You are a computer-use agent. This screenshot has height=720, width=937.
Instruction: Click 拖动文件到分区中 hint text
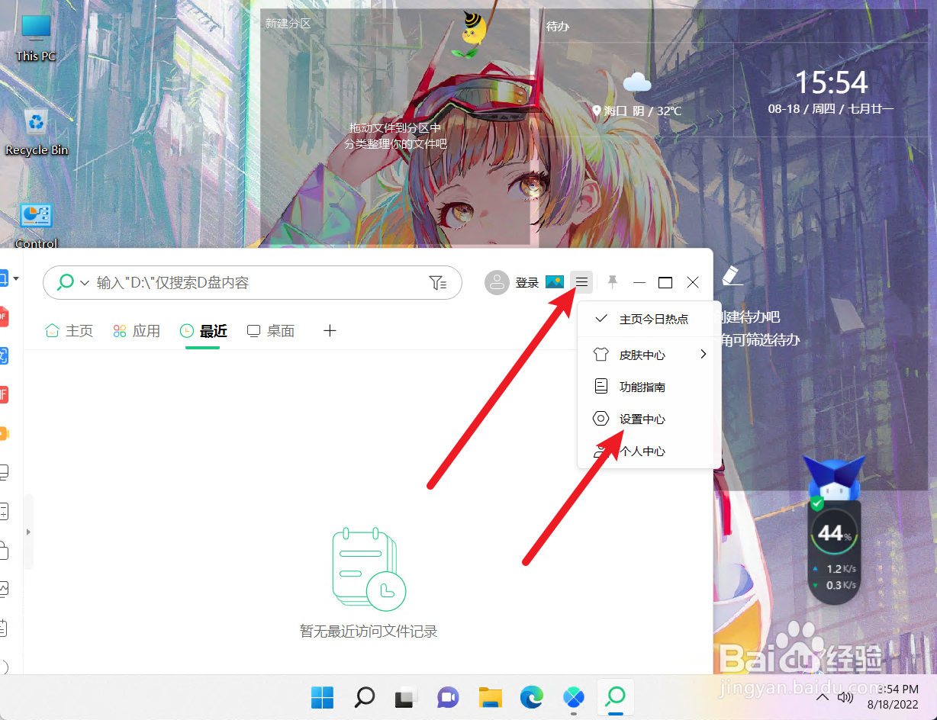(394, 127)
